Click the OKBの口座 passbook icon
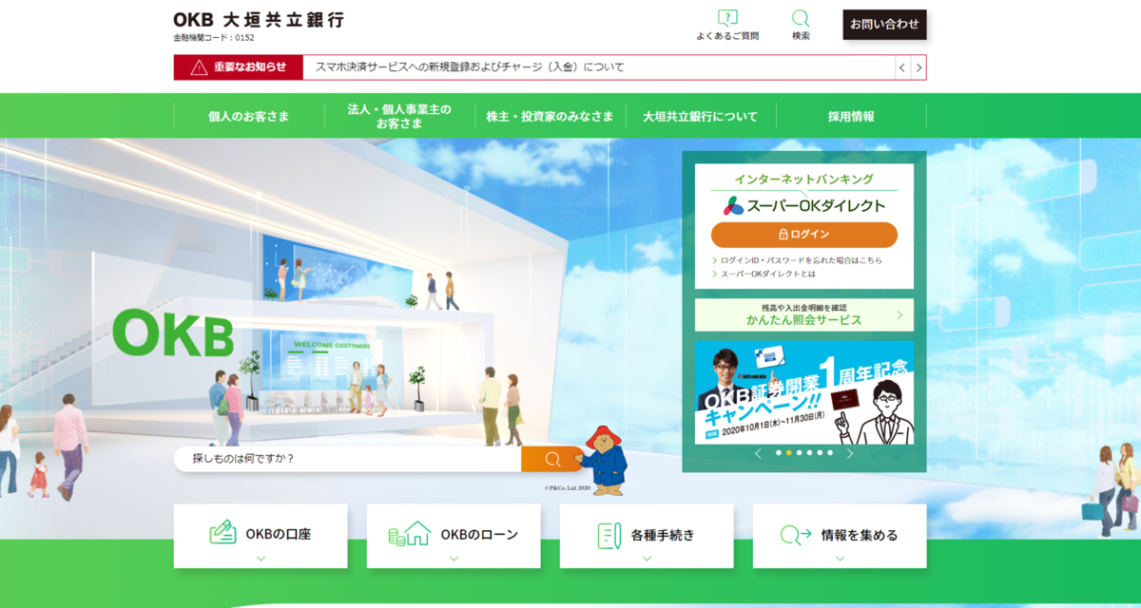 click(x=223, y=533)
